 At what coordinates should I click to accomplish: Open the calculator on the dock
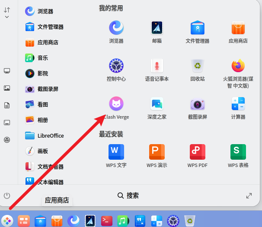[157, 221]
